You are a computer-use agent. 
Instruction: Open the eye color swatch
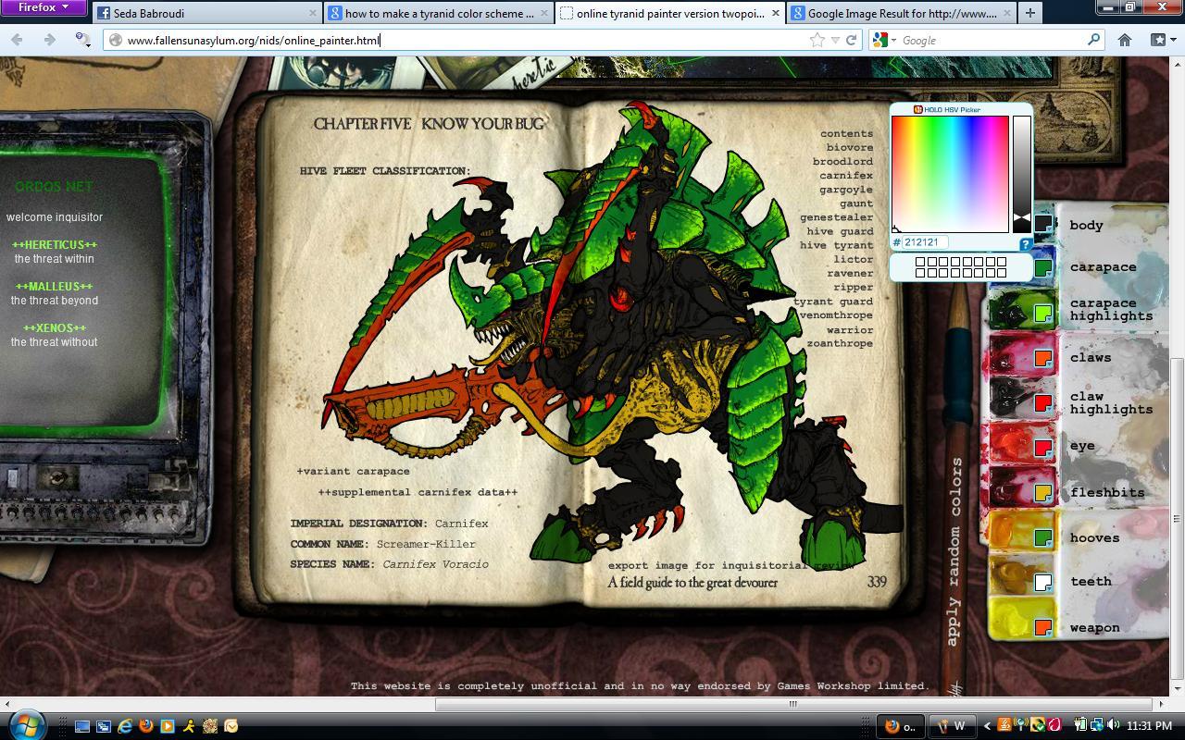(x=1043, y=449)
